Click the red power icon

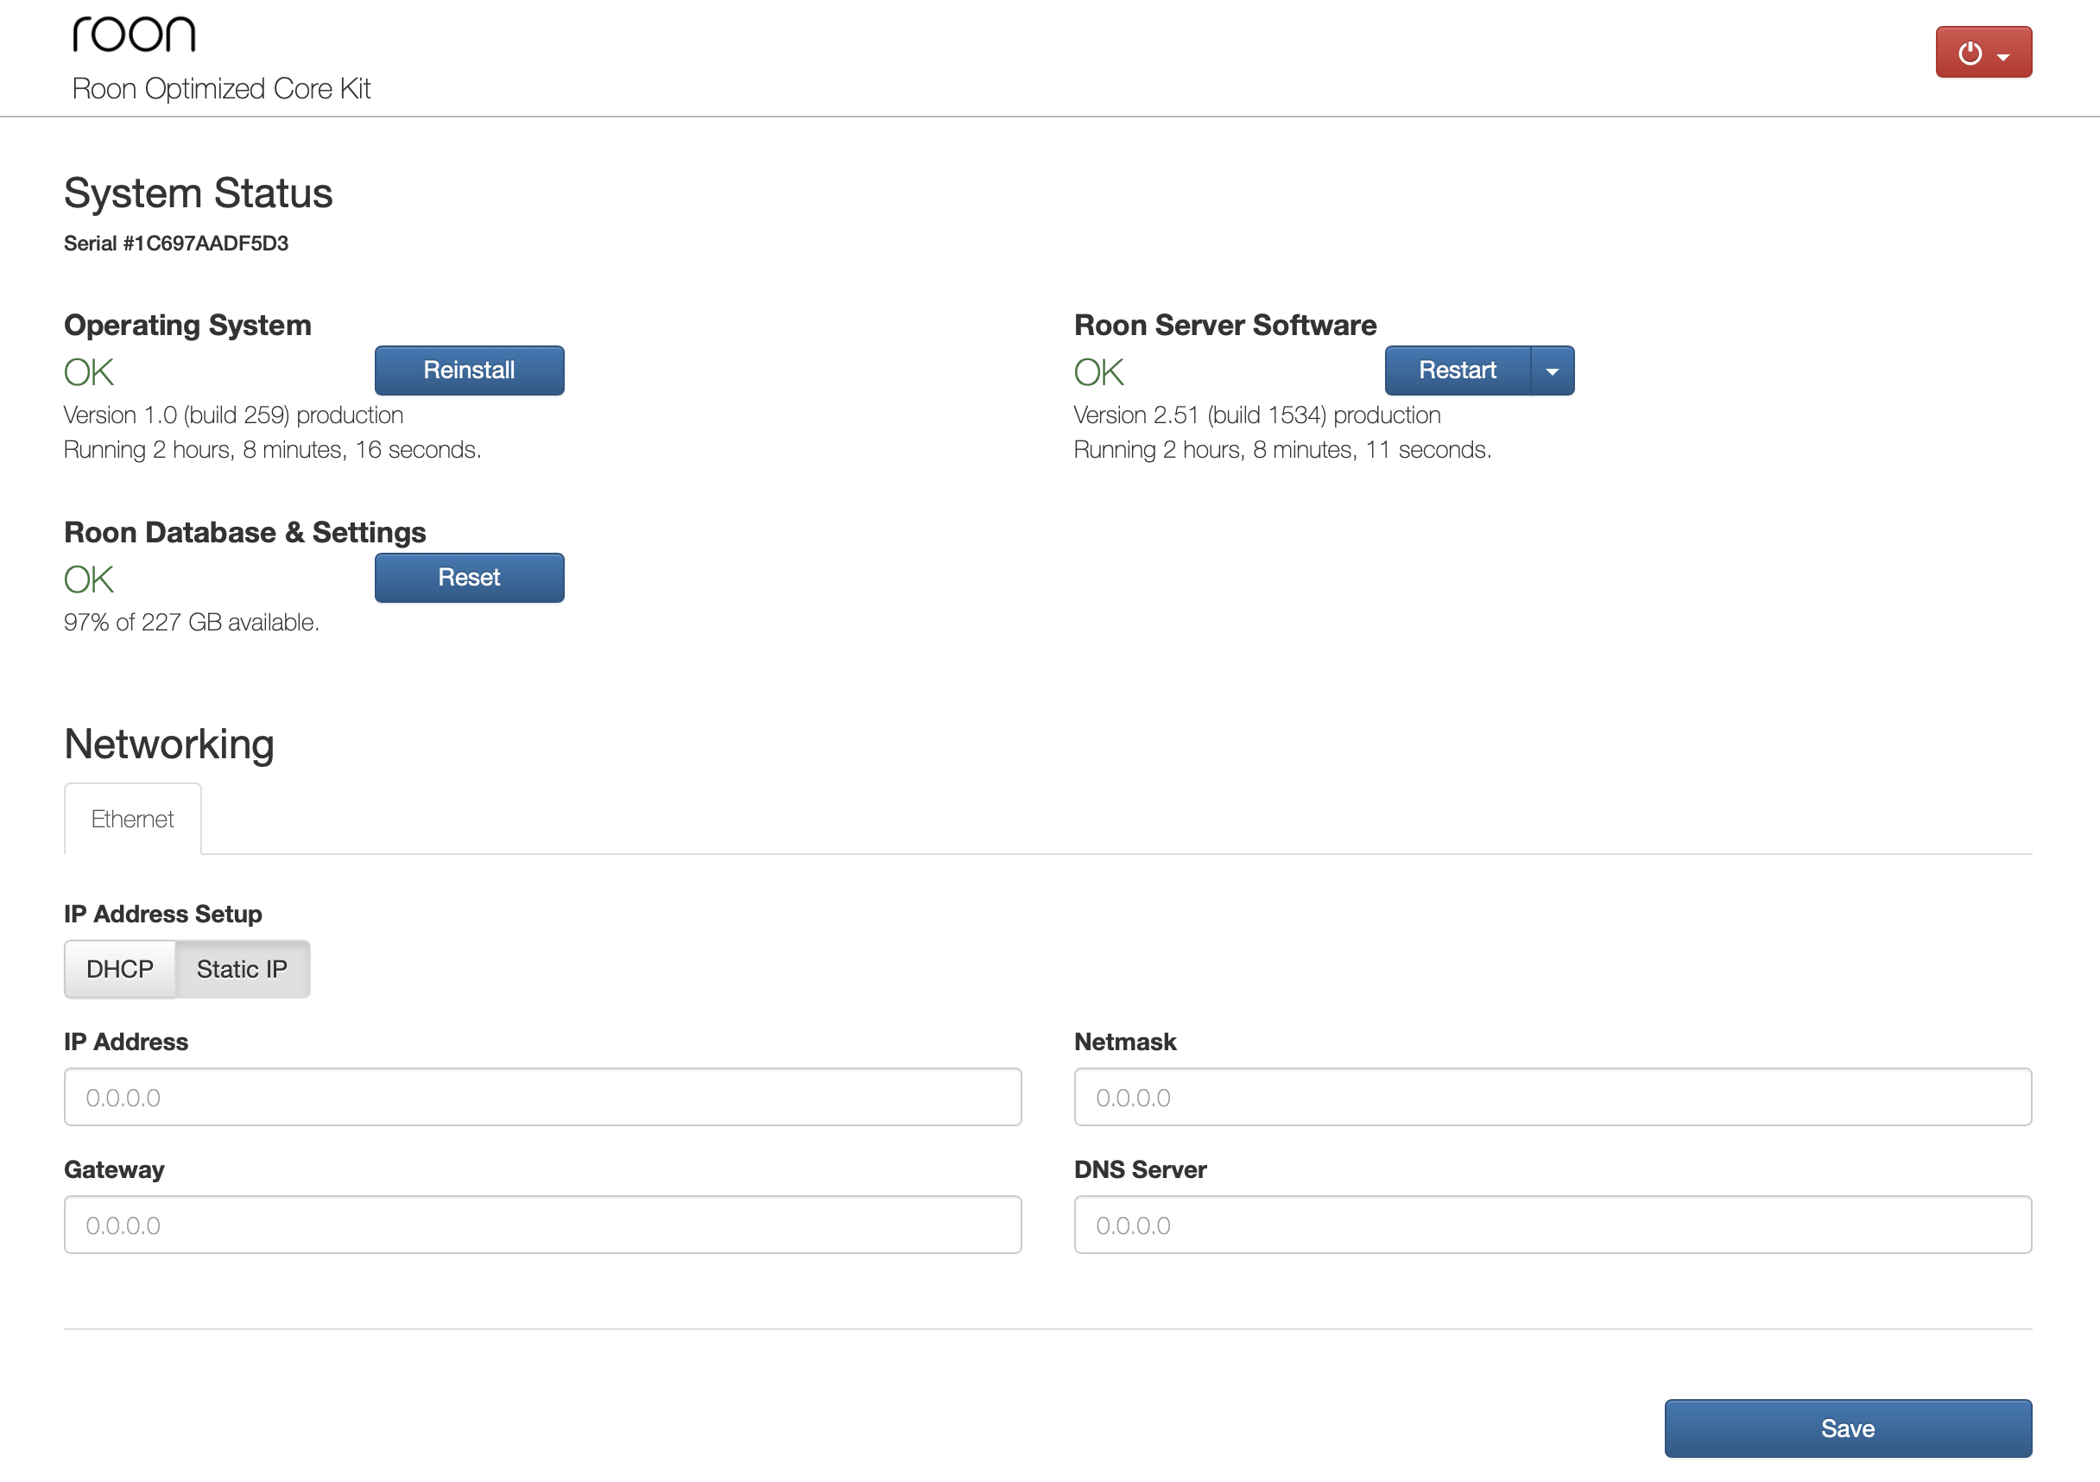[x=1970, y=53]
